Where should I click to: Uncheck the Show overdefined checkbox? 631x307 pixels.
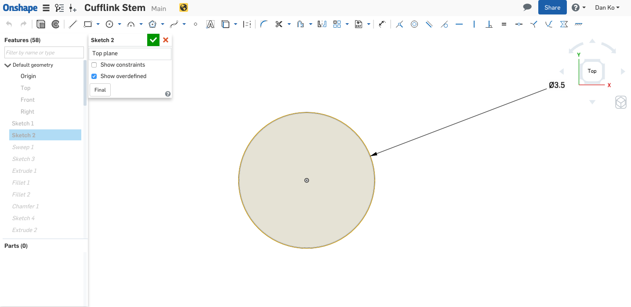point(94,76)
